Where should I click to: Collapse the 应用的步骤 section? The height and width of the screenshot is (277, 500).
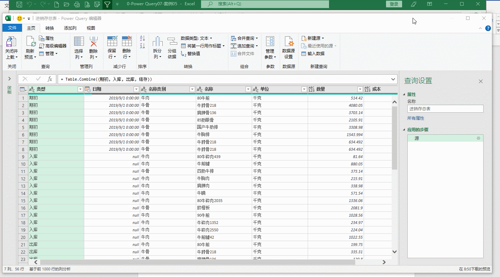pos(405,130)
